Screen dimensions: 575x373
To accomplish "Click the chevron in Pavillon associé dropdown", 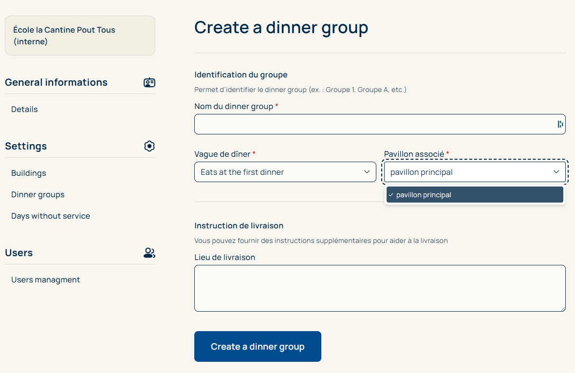I will coord(556,172).
